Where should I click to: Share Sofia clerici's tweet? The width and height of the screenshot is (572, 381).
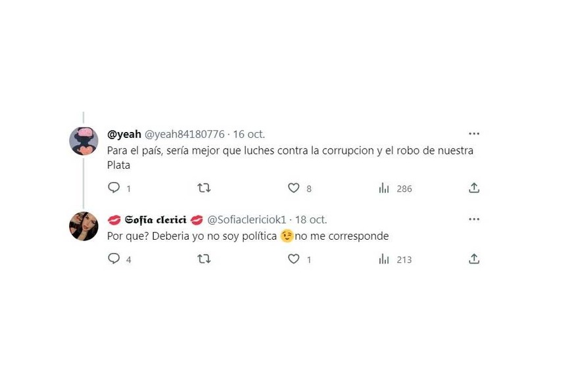tap(473, 259)
